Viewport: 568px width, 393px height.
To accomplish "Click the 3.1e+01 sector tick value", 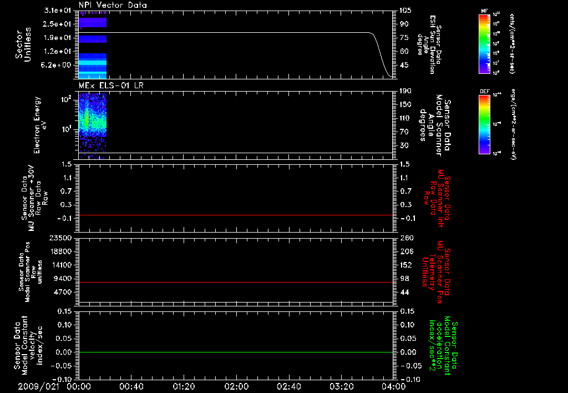I will pos(57,11).
